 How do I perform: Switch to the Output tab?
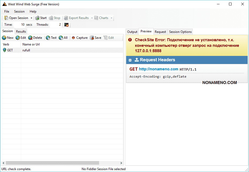click(132, 32)
